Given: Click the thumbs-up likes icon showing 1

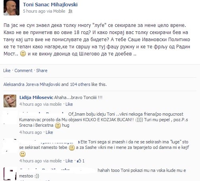Looking at the screenshot, I should point(79,161).
